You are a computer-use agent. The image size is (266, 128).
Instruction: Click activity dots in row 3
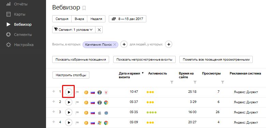(x=151, y=112)
